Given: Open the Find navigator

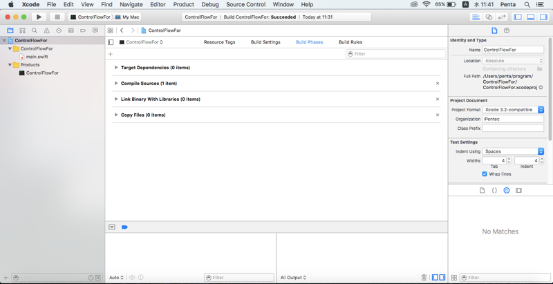Looking at the screenshot, I should pos(34,30).
